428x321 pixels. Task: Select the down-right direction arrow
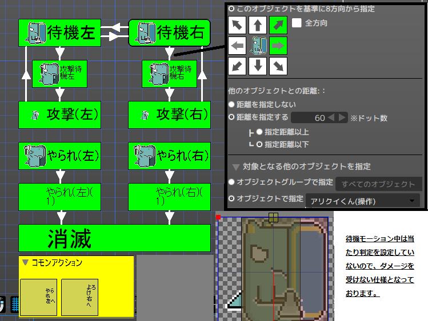pos(278,66)
